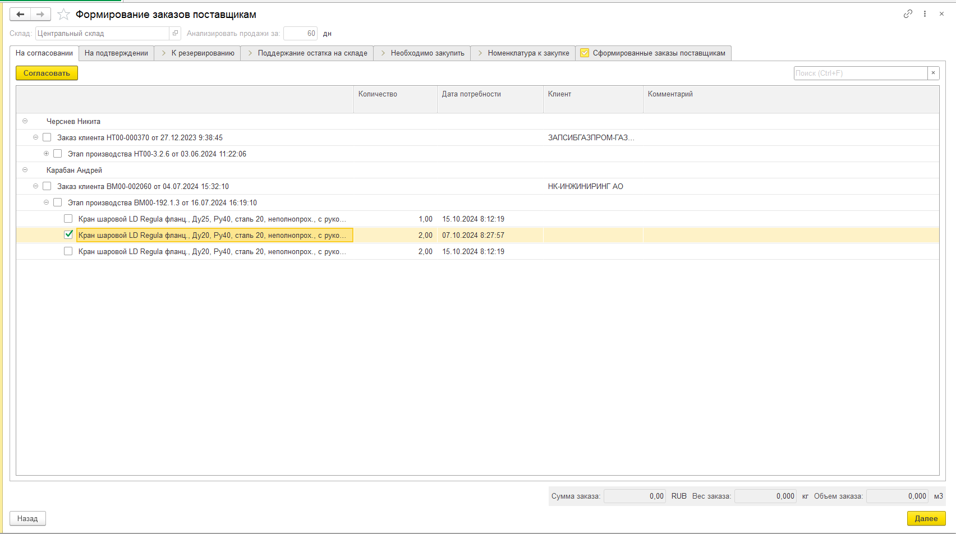The width and height of the screenshot is (956, 534).
Task: Open the warehouse selection icon next to Центральный склад
Action: (x=175, y=33)
